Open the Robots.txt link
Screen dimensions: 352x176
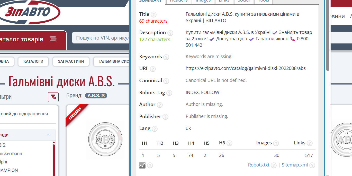(x=259, y=165)
